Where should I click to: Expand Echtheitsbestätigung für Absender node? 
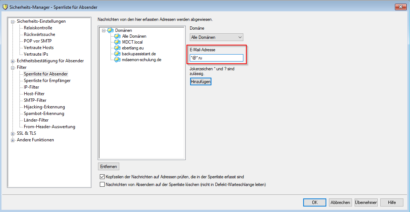(13, 61)
